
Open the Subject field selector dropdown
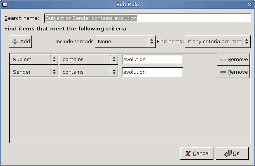click(x=34, y=60)
